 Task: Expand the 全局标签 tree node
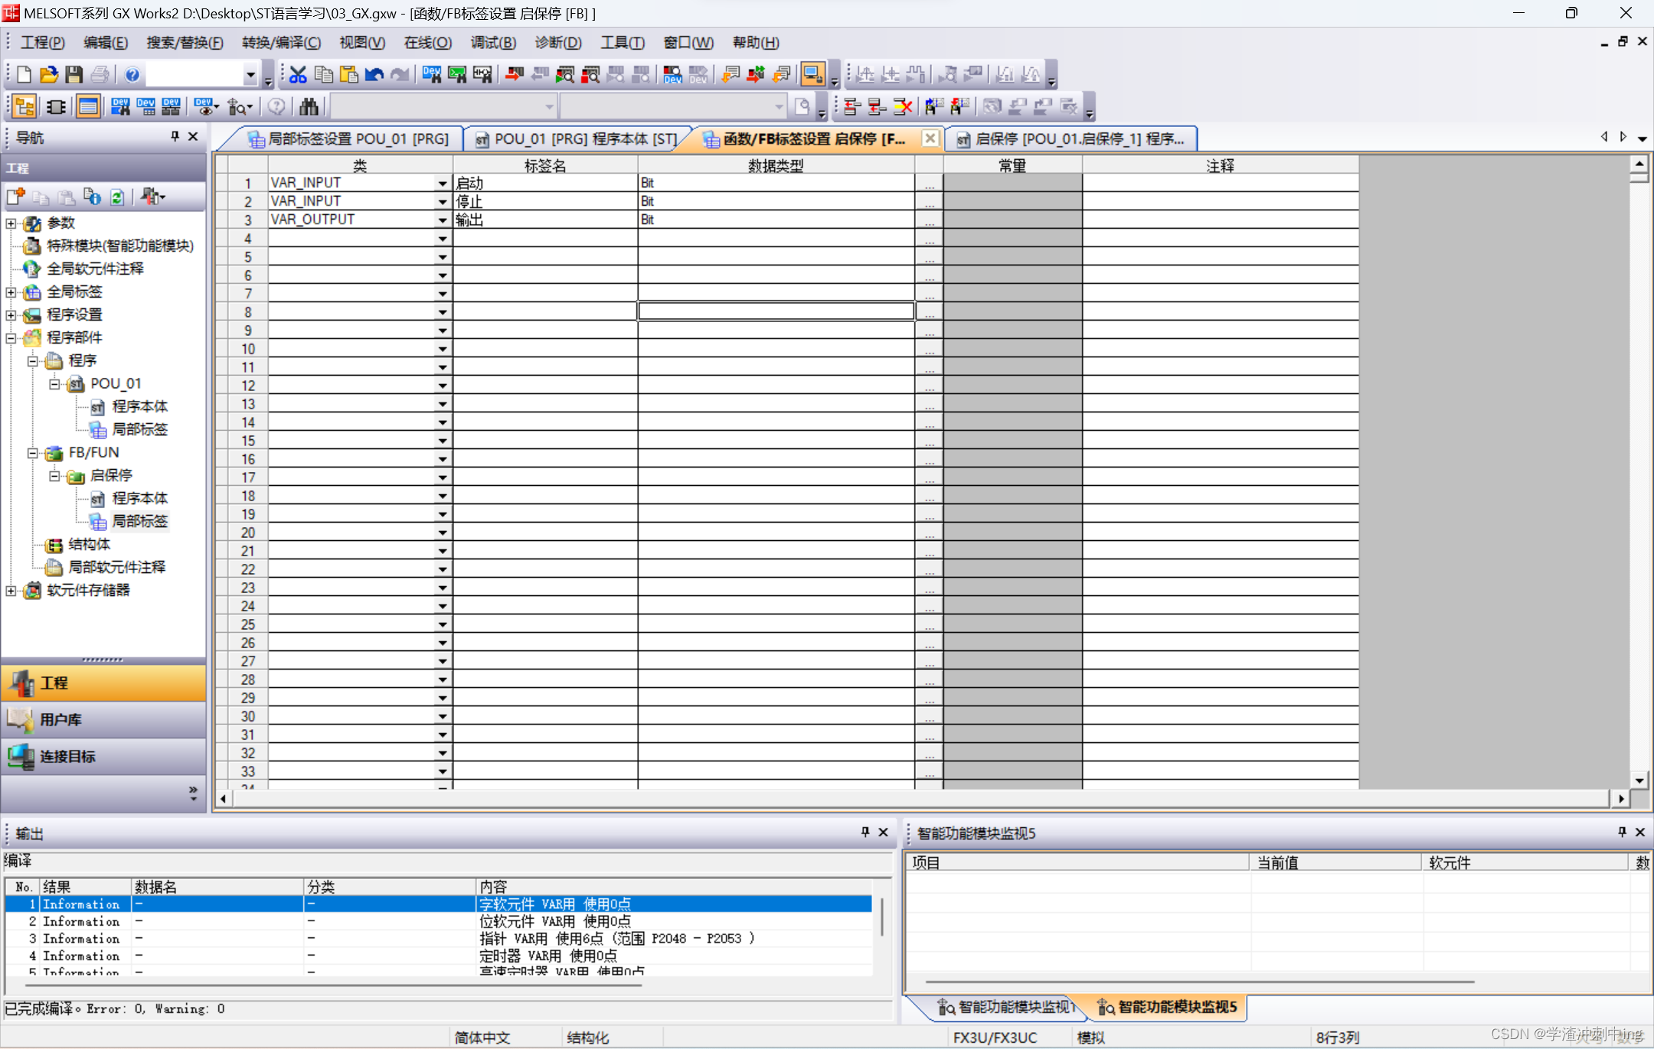click(x=11, y=292)
